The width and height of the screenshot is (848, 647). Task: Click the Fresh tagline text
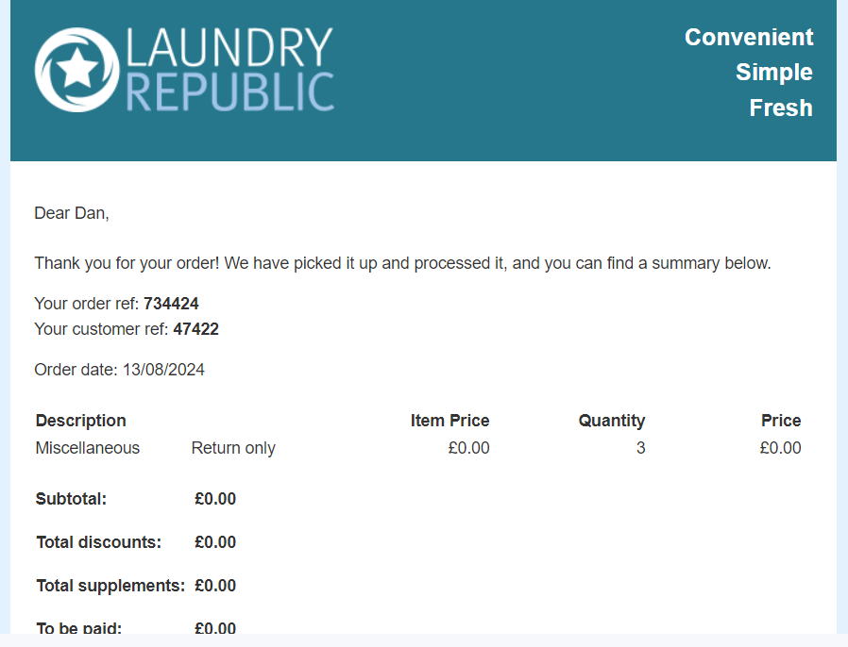pyautogui.click(x=781, y=108)
